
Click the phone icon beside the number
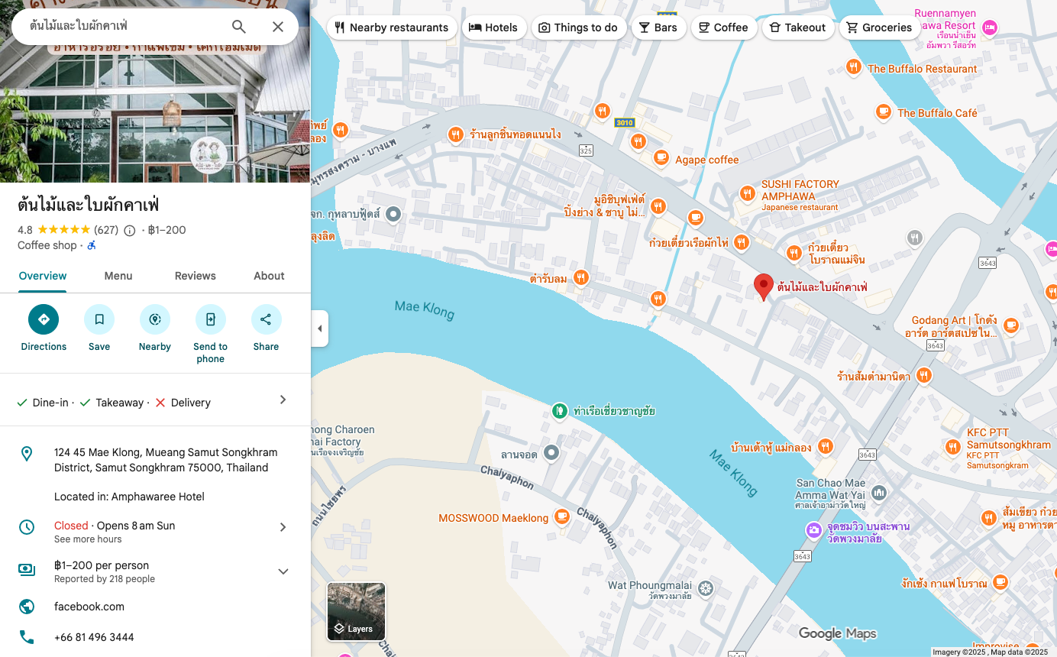click(27, 637)
